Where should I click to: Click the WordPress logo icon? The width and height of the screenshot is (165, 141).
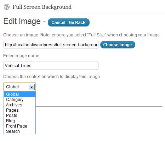7,7
